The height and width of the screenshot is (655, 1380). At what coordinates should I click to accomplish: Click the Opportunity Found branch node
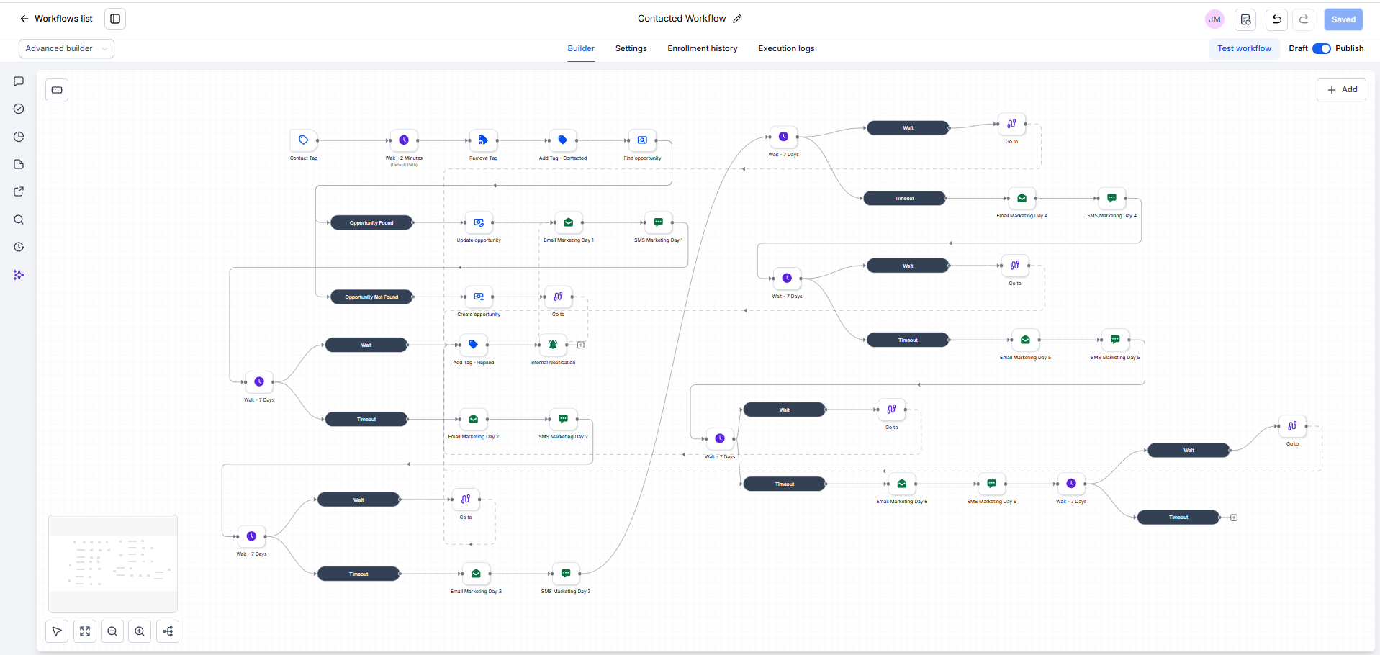tap(371, 222)
